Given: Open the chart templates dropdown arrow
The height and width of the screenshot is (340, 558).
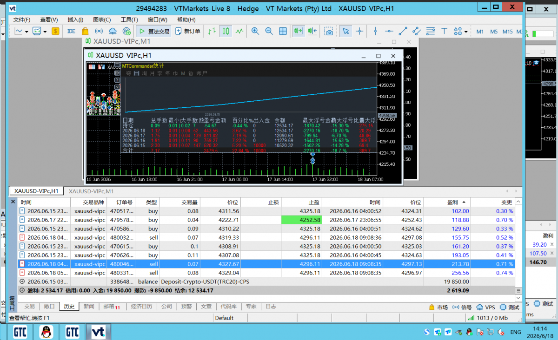Looking at the screenshot, I should coord(45,32).
